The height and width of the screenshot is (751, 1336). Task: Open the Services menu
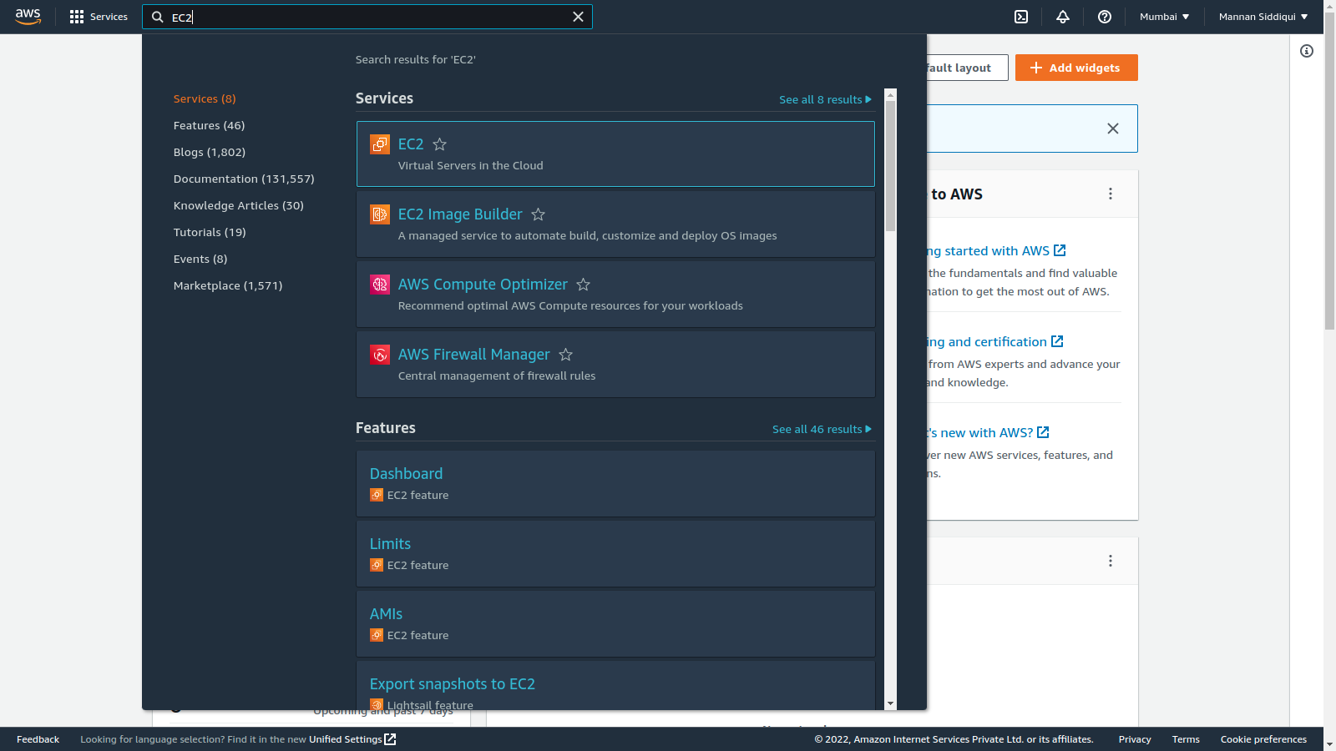click(x=98, y=17)
